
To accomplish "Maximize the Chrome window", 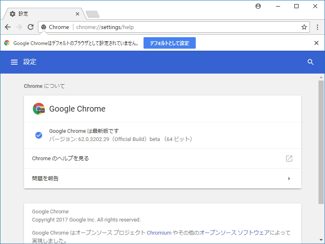I will 296,6.
